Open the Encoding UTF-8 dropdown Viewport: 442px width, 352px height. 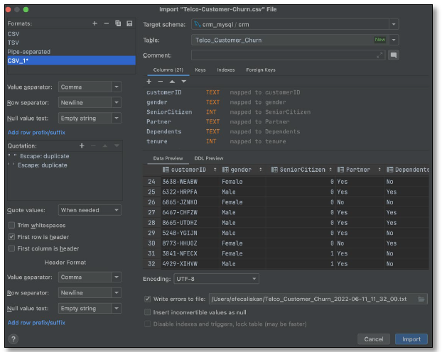(216, 279)
